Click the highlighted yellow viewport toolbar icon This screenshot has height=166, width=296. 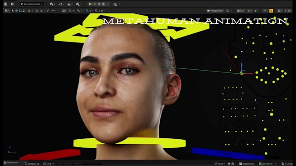coord(271,11)
